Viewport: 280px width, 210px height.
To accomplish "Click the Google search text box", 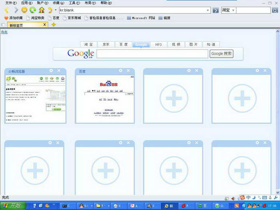I will coord(152,54).
